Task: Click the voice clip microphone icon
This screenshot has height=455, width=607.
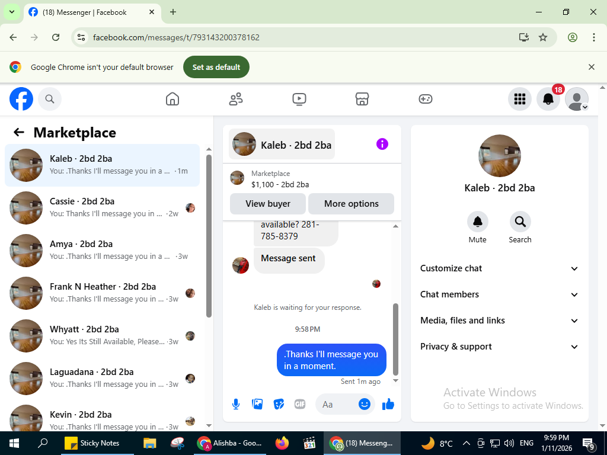Action: pyautogui.click(x=236, y=404)
